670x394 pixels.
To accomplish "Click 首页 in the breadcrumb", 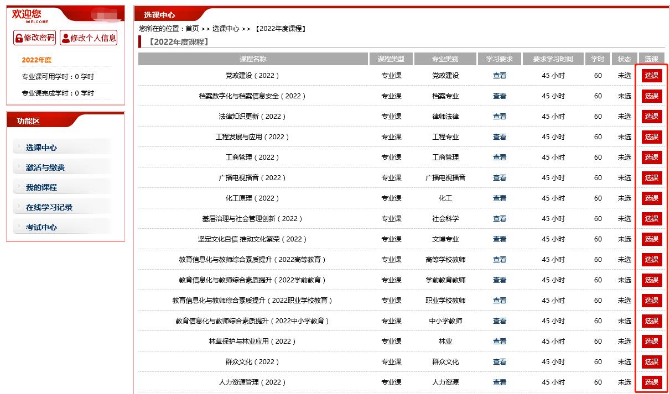I will click(x=192, y=29).
